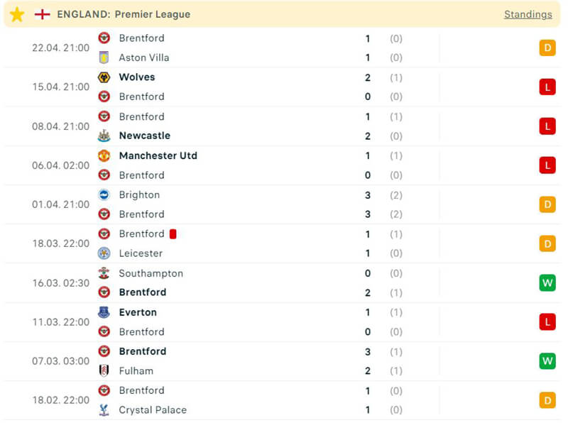Click the England flag icon
The width and height of the screenshot is (568, 423).
(43, 14)
